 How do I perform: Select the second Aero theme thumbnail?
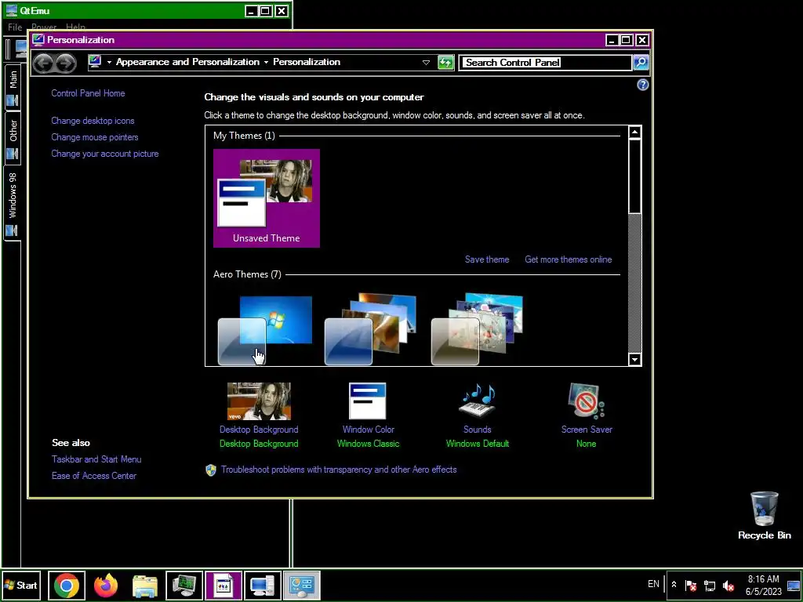pos(371,329)
